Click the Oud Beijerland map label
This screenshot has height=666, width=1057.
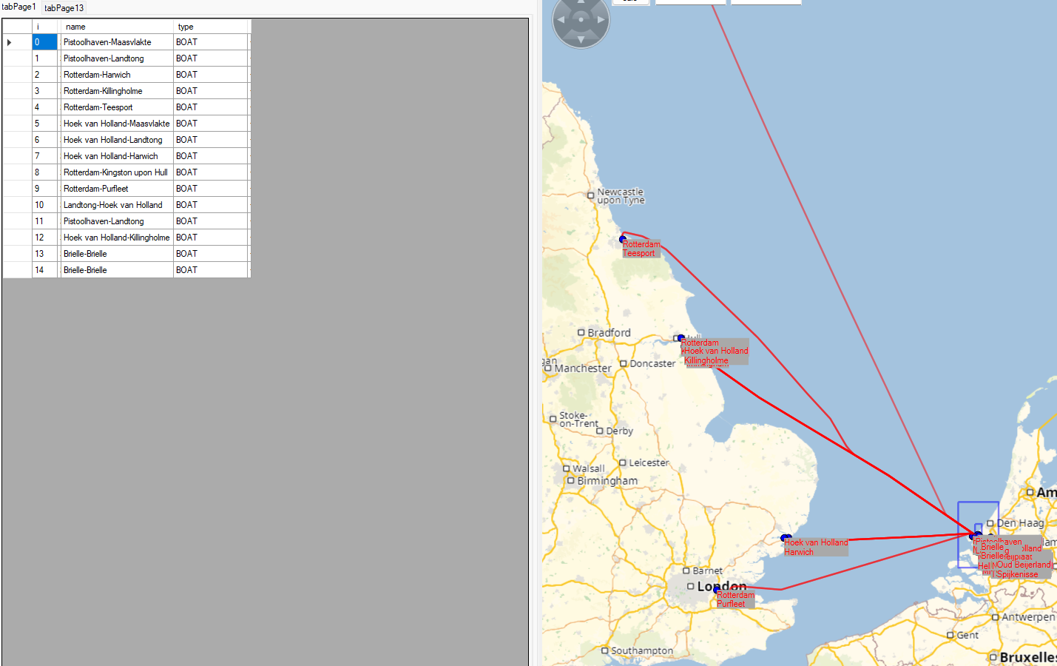[1023, 565]
